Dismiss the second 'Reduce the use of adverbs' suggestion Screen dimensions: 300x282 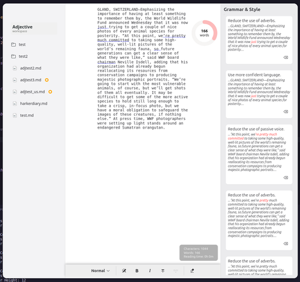pos(285,244)
